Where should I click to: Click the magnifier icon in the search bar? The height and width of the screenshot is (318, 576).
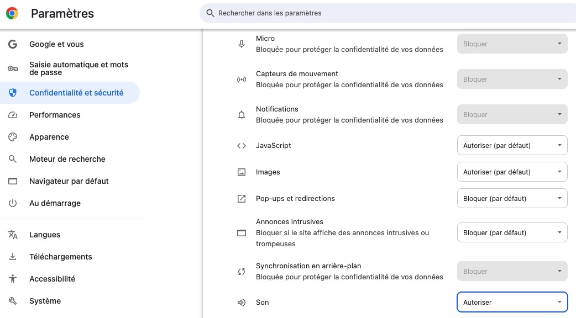pos(210,13)
